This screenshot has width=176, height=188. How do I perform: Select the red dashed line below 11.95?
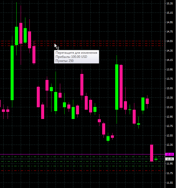[x=82, y=171]
